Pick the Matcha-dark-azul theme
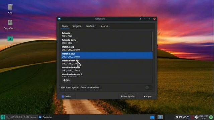The width and height of the screenshot is (214, 120). 107,69
